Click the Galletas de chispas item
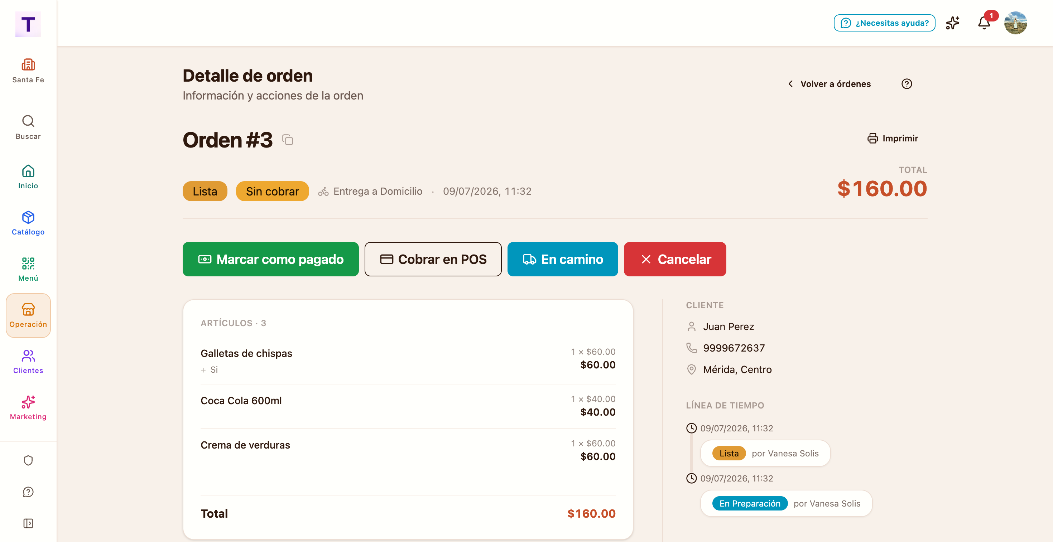 point(246,353)
